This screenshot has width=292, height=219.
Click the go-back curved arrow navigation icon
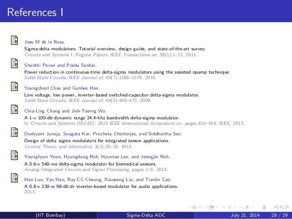pyautogui.click(x=277, y=208)
